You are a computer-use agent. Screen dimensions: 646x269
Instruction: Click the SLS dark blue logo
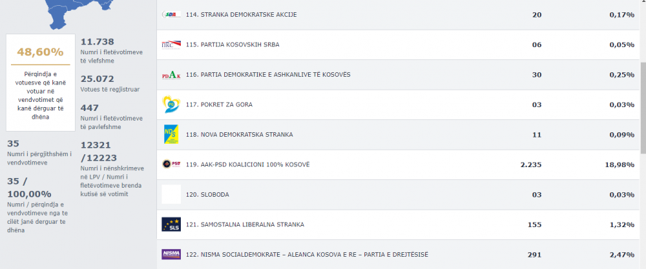click(171, 224)
